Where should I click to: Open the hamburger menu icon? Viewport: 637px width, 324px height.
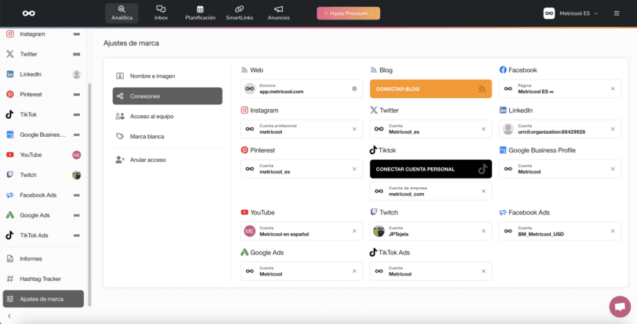(x=616, y=14)
